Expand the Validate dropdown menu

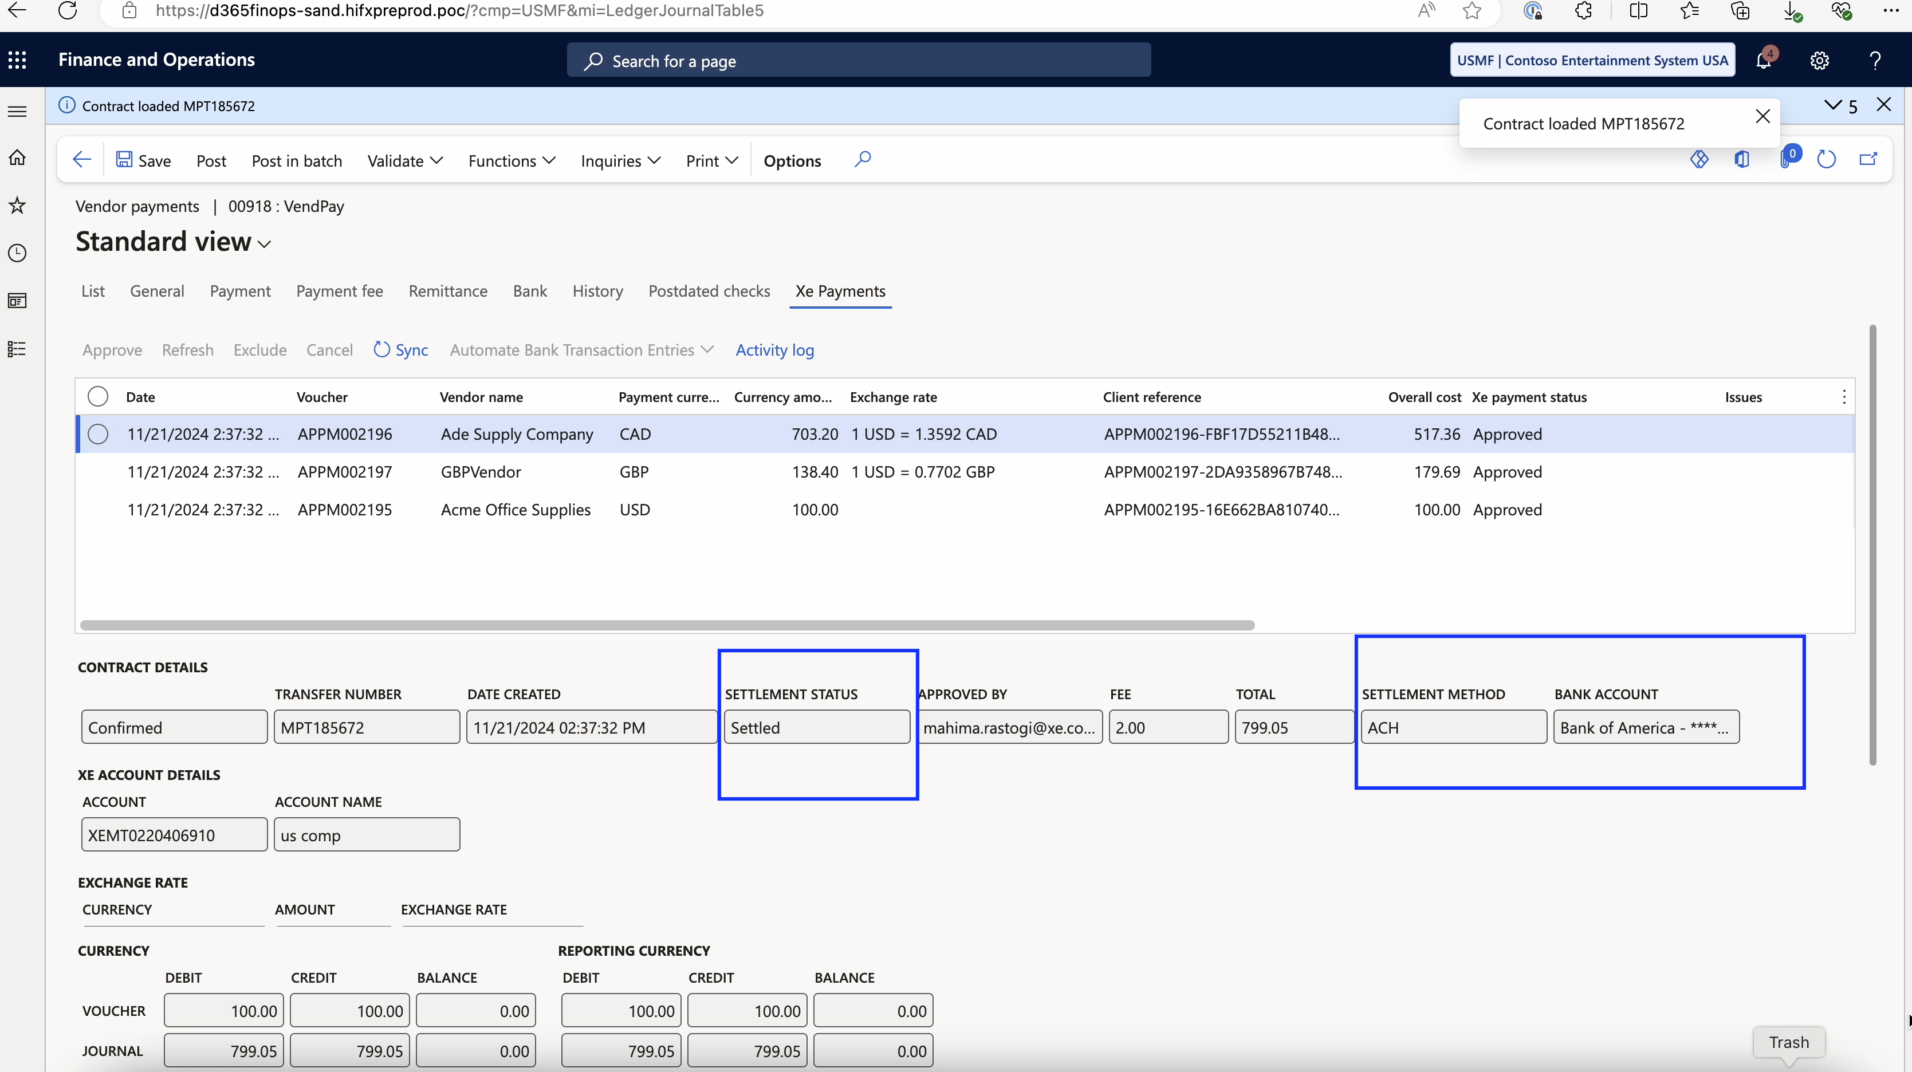(x=406, y=161)
